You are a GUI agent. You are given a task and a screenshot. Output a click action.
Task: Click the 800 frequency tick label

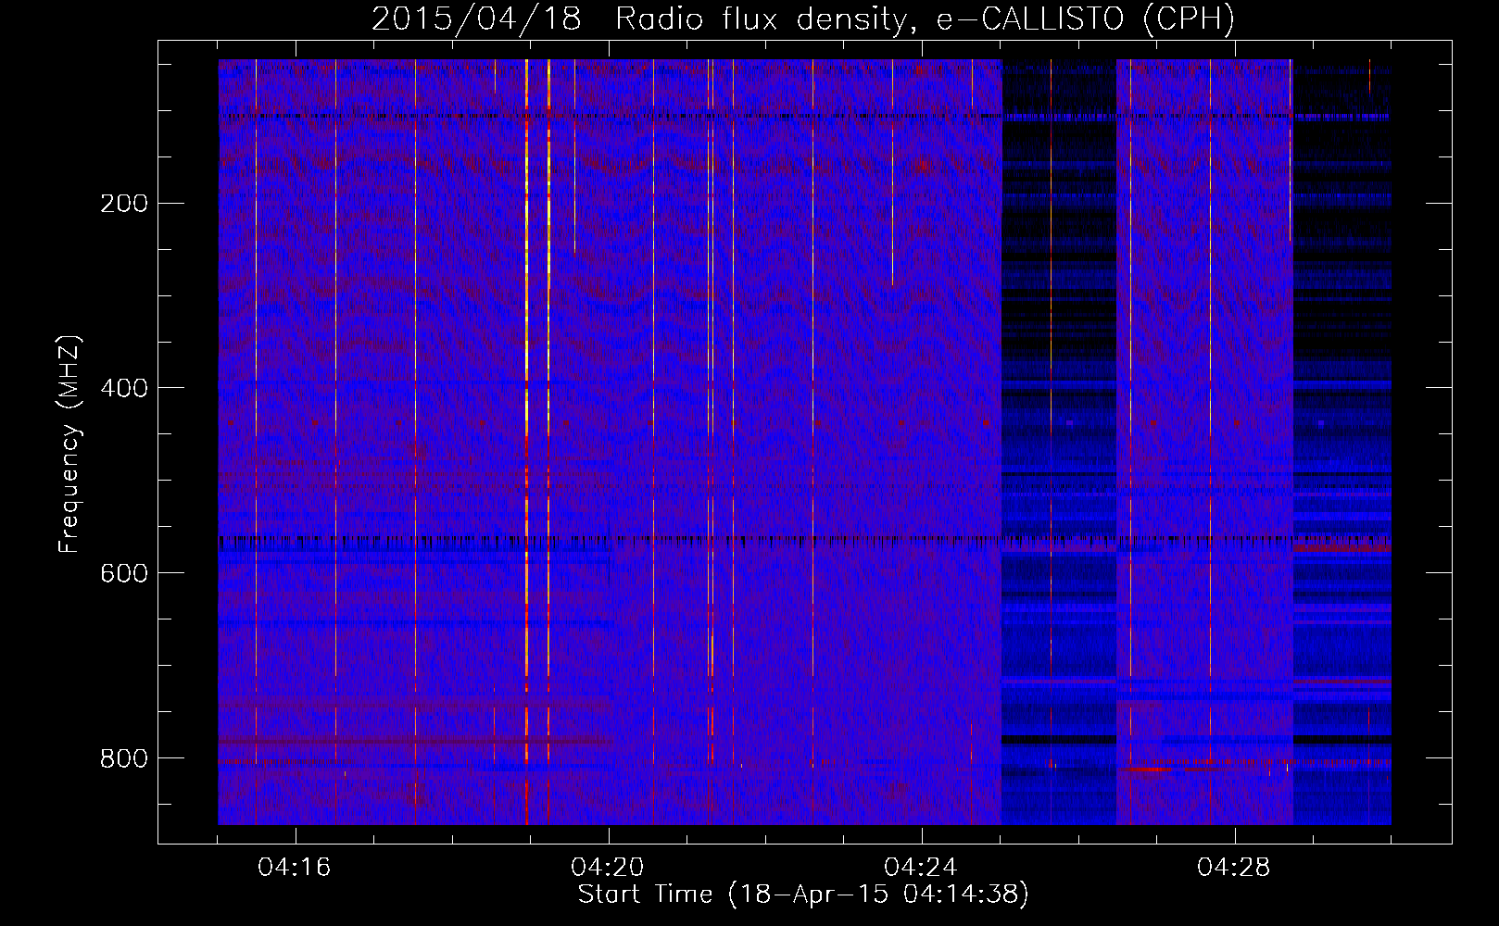(x=124, y=758)
